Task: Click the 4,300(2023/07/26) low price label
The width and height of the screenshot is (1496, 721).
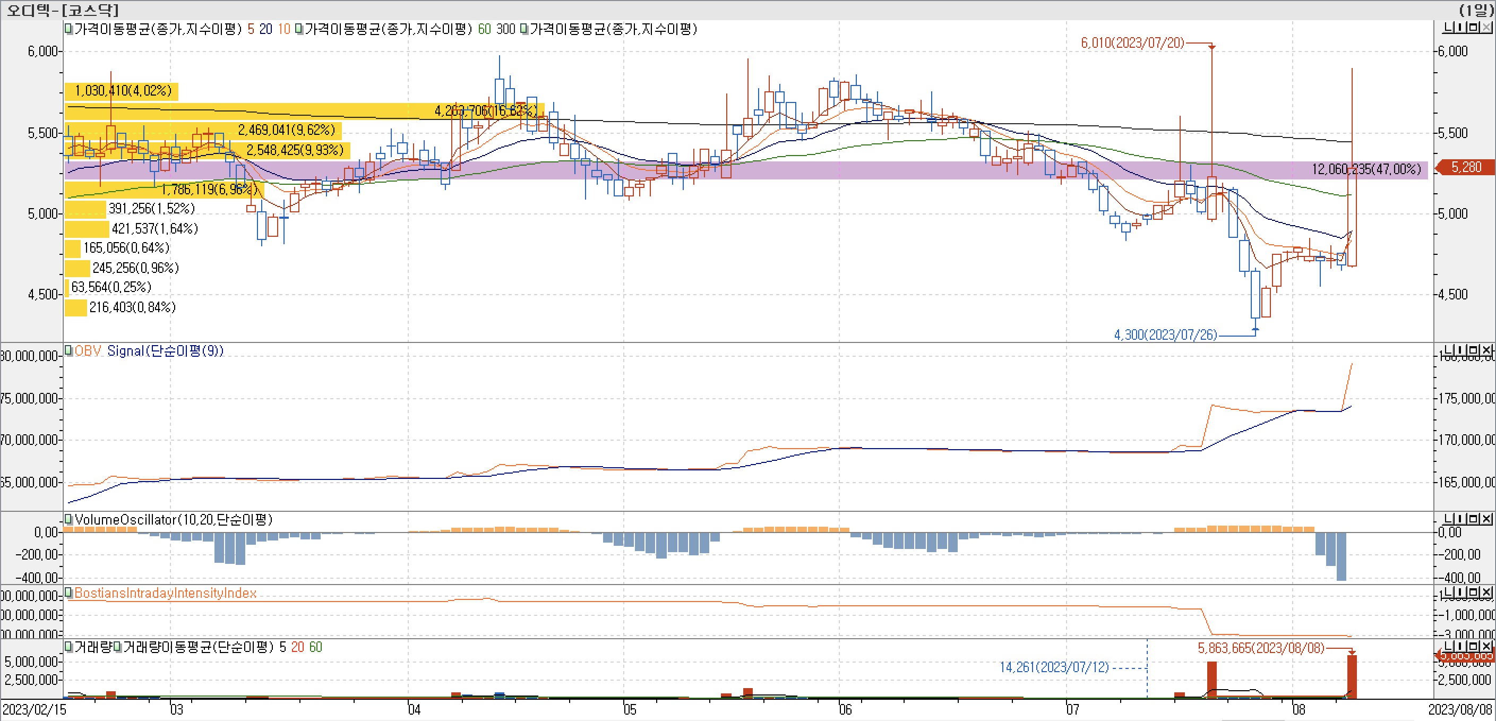Action: [1165, 334]
